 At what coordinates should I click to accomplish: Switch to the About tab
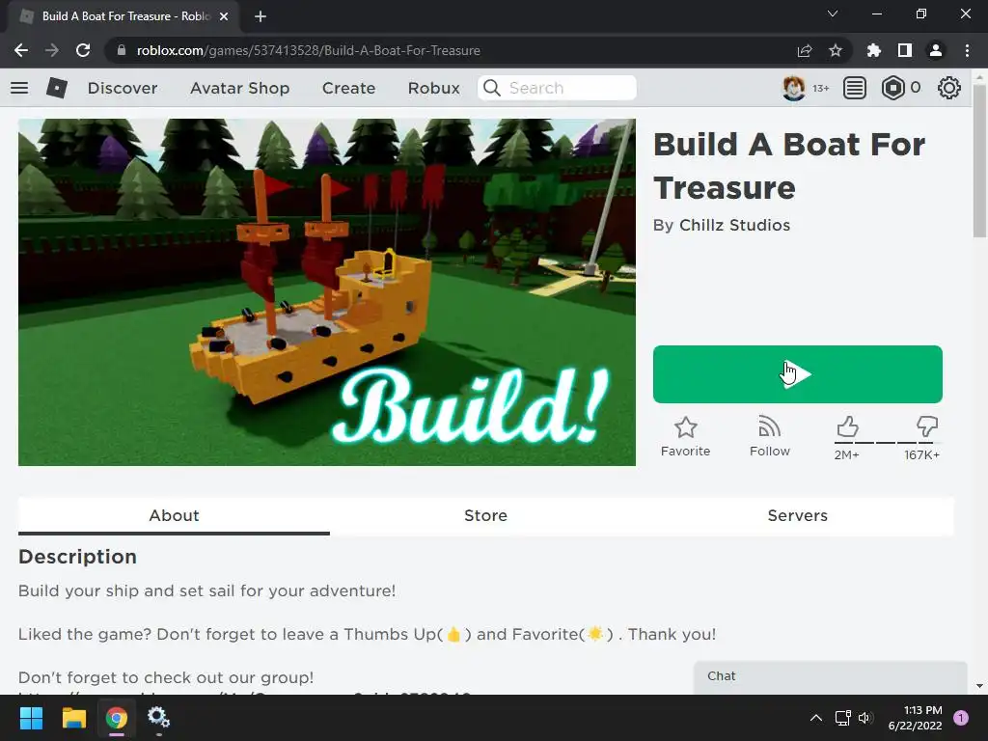tap(174, 515)
